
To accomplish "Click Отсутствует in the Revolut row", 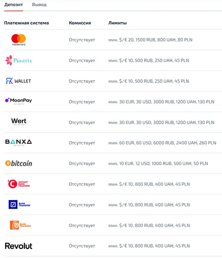I will 82,246.
